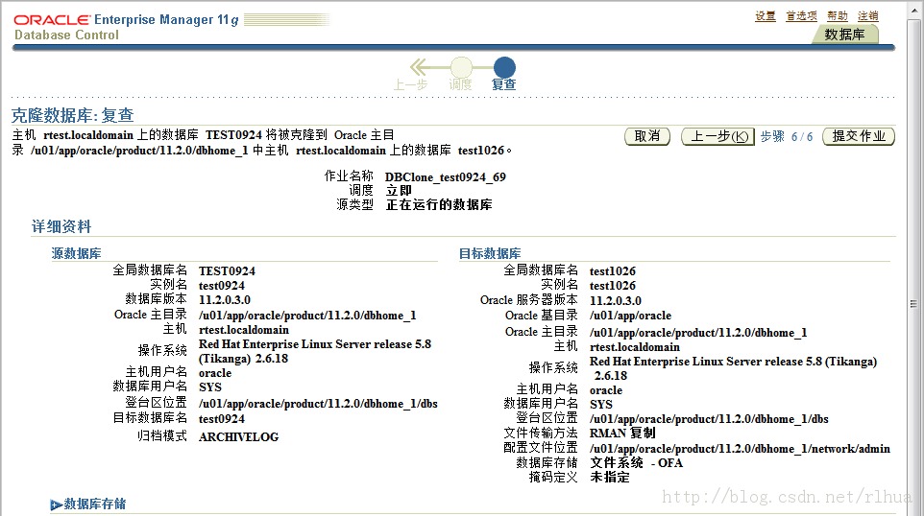Click the 上一步(K) button
Viewport: 924px width, 516px height.
click(717, 136)
